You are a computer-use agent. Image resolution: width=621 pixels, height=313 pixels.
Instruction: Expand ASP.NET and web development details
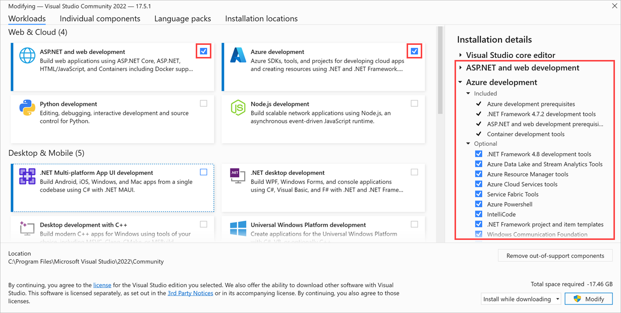click(x=460, y=68)
